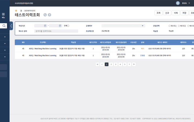The height and width of the screenshot is (122, 194).
Task: Click the 프로젝트명 value in the filter panel
Action: pyautogui.click(x=106, y=31)
